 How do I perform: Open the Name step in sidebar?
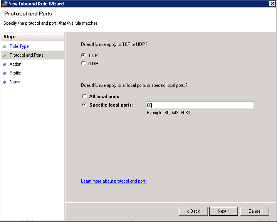pos(15,82)
